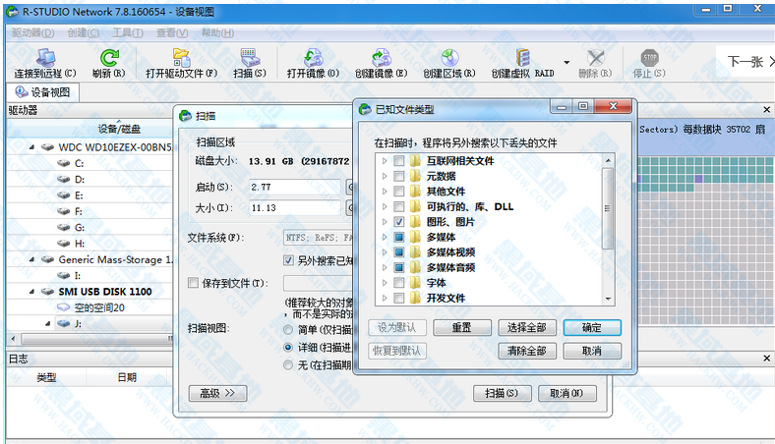
Task: Collapse the WDC WD10EZEX drive tree
Action: 32,147
